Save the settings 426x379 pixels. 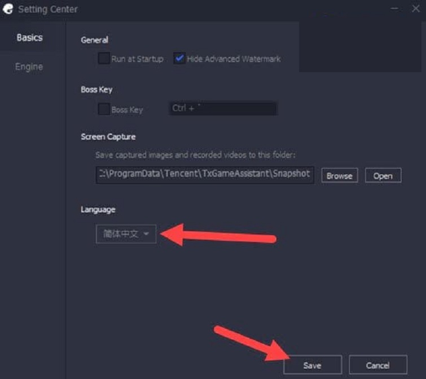tap(312, 365)
